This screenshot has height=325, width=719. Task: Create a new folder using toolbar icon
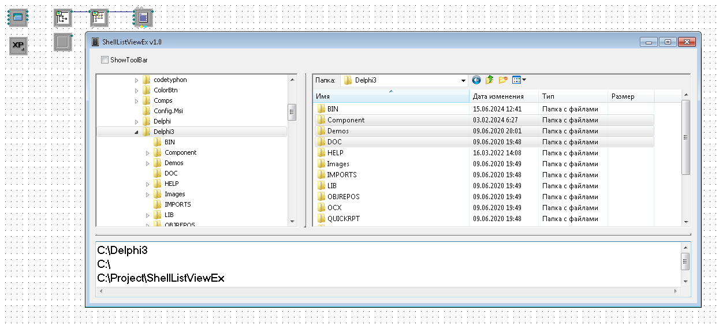pyautogui.click(x=503, y=80)
